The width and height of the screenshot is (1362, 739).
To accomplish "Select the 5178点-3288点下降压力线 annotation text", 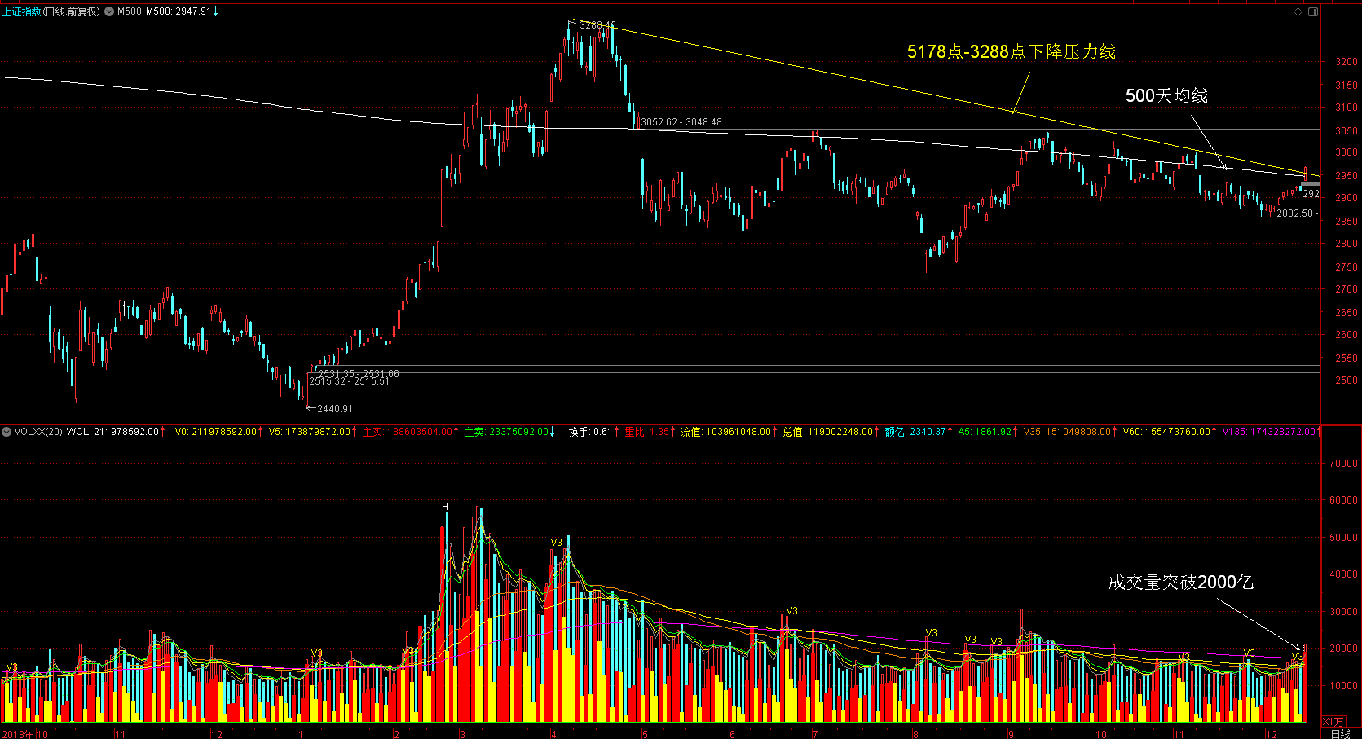I will pyautogui.click(x=1012, y=51).
